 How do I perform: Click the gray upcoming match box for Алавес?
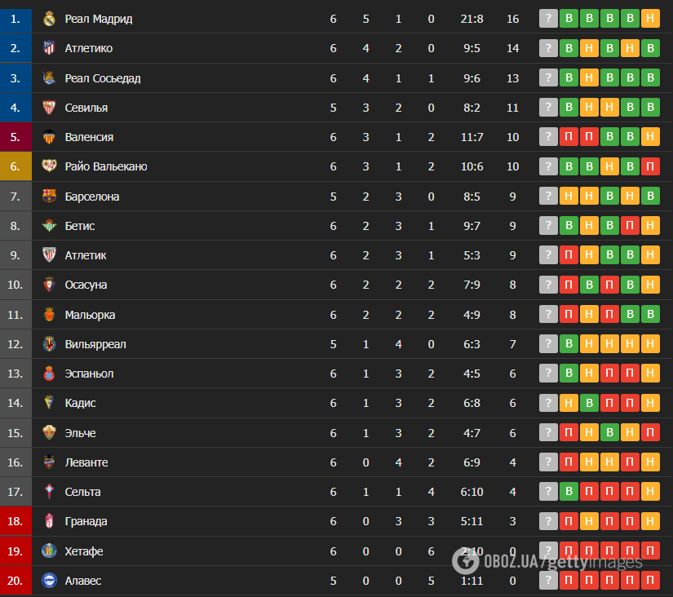pos(548,580)
